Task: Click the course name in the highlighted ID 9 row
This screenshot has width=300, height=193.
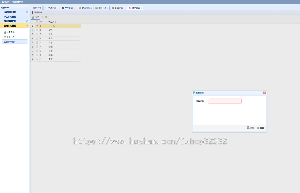Action: [64, 26]
